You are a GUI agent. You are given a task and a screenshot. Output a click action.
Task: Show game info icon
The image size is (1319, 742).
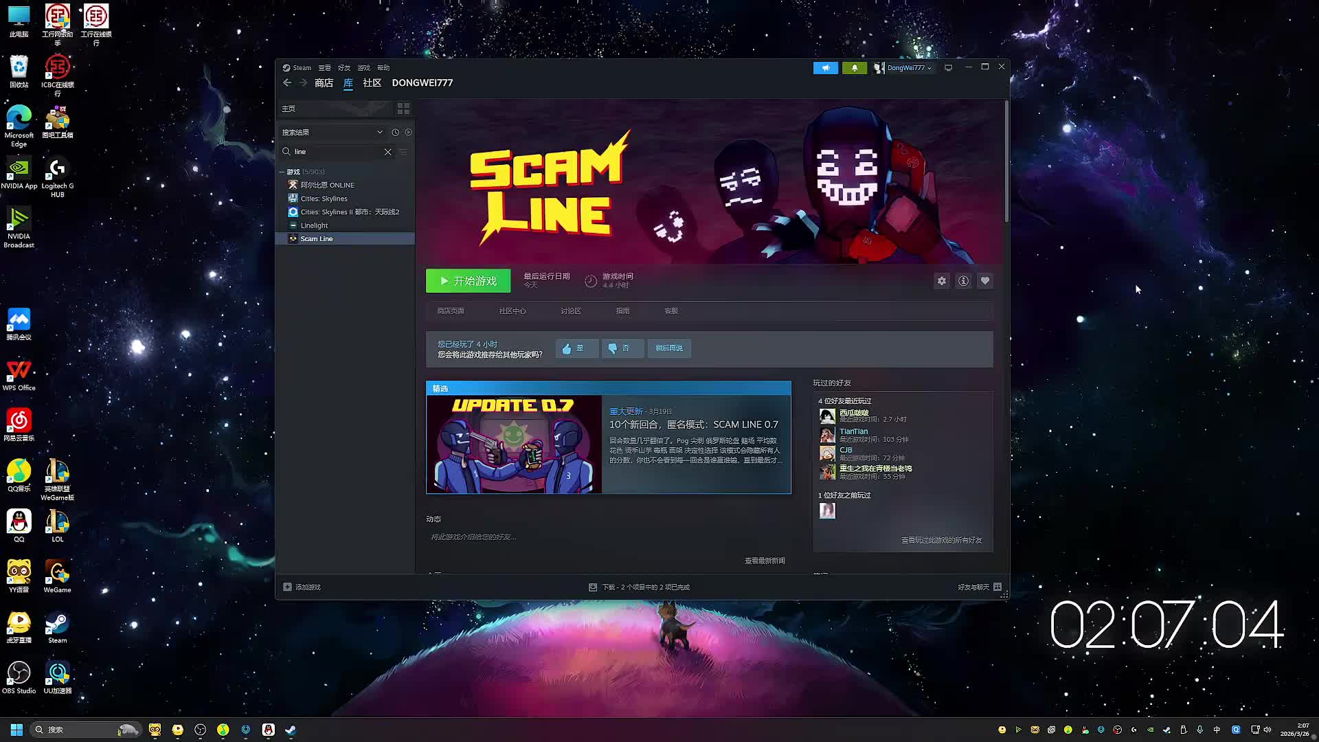(963, 280)
